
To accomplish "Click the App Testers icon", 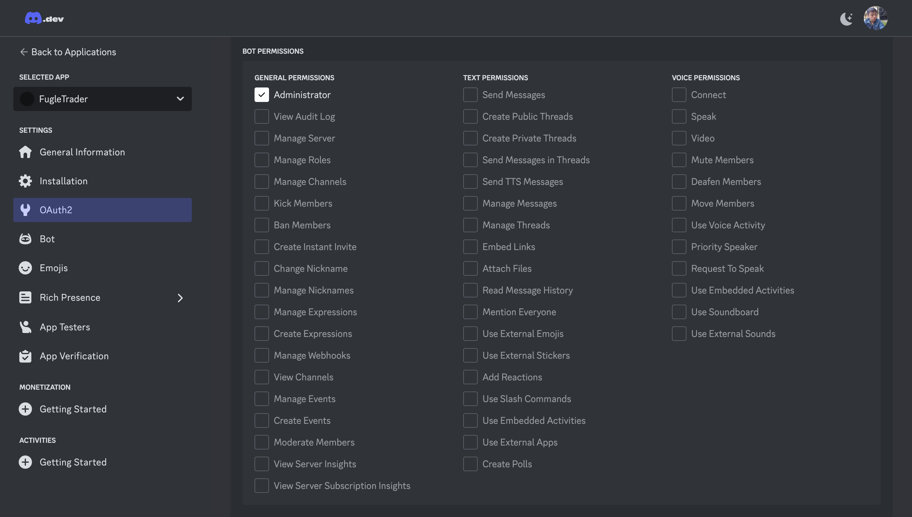I will [25, 327].
